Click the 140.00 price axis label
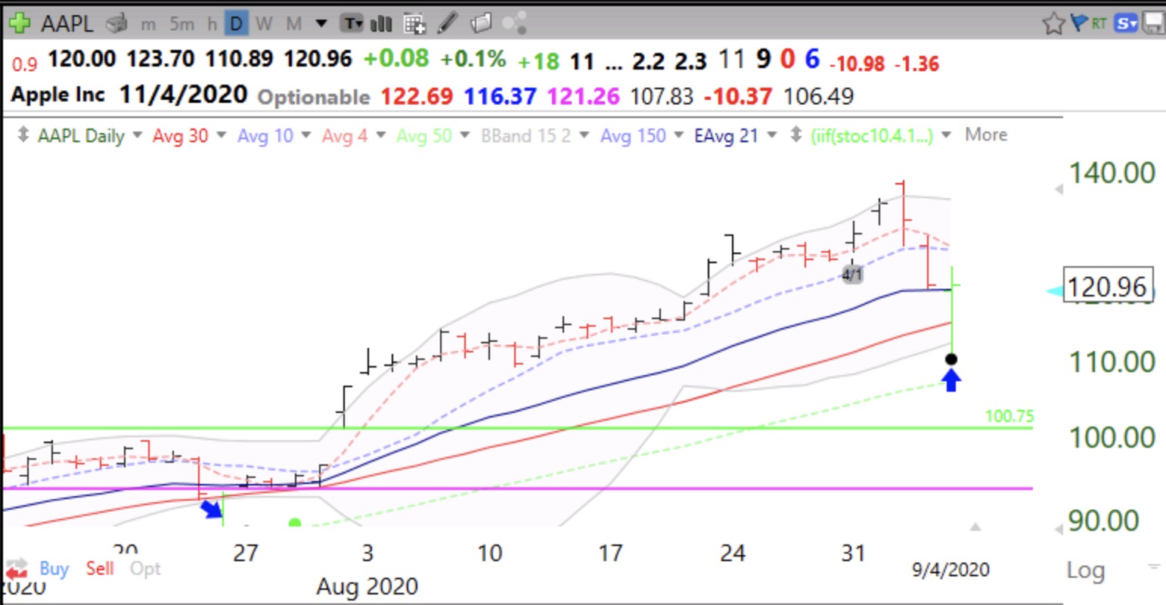This screenshot has height=605, width=1166. (1112, 173)
